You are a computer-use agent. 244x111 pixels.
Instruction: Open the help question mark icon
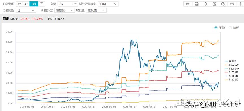[x=223, y=4]
